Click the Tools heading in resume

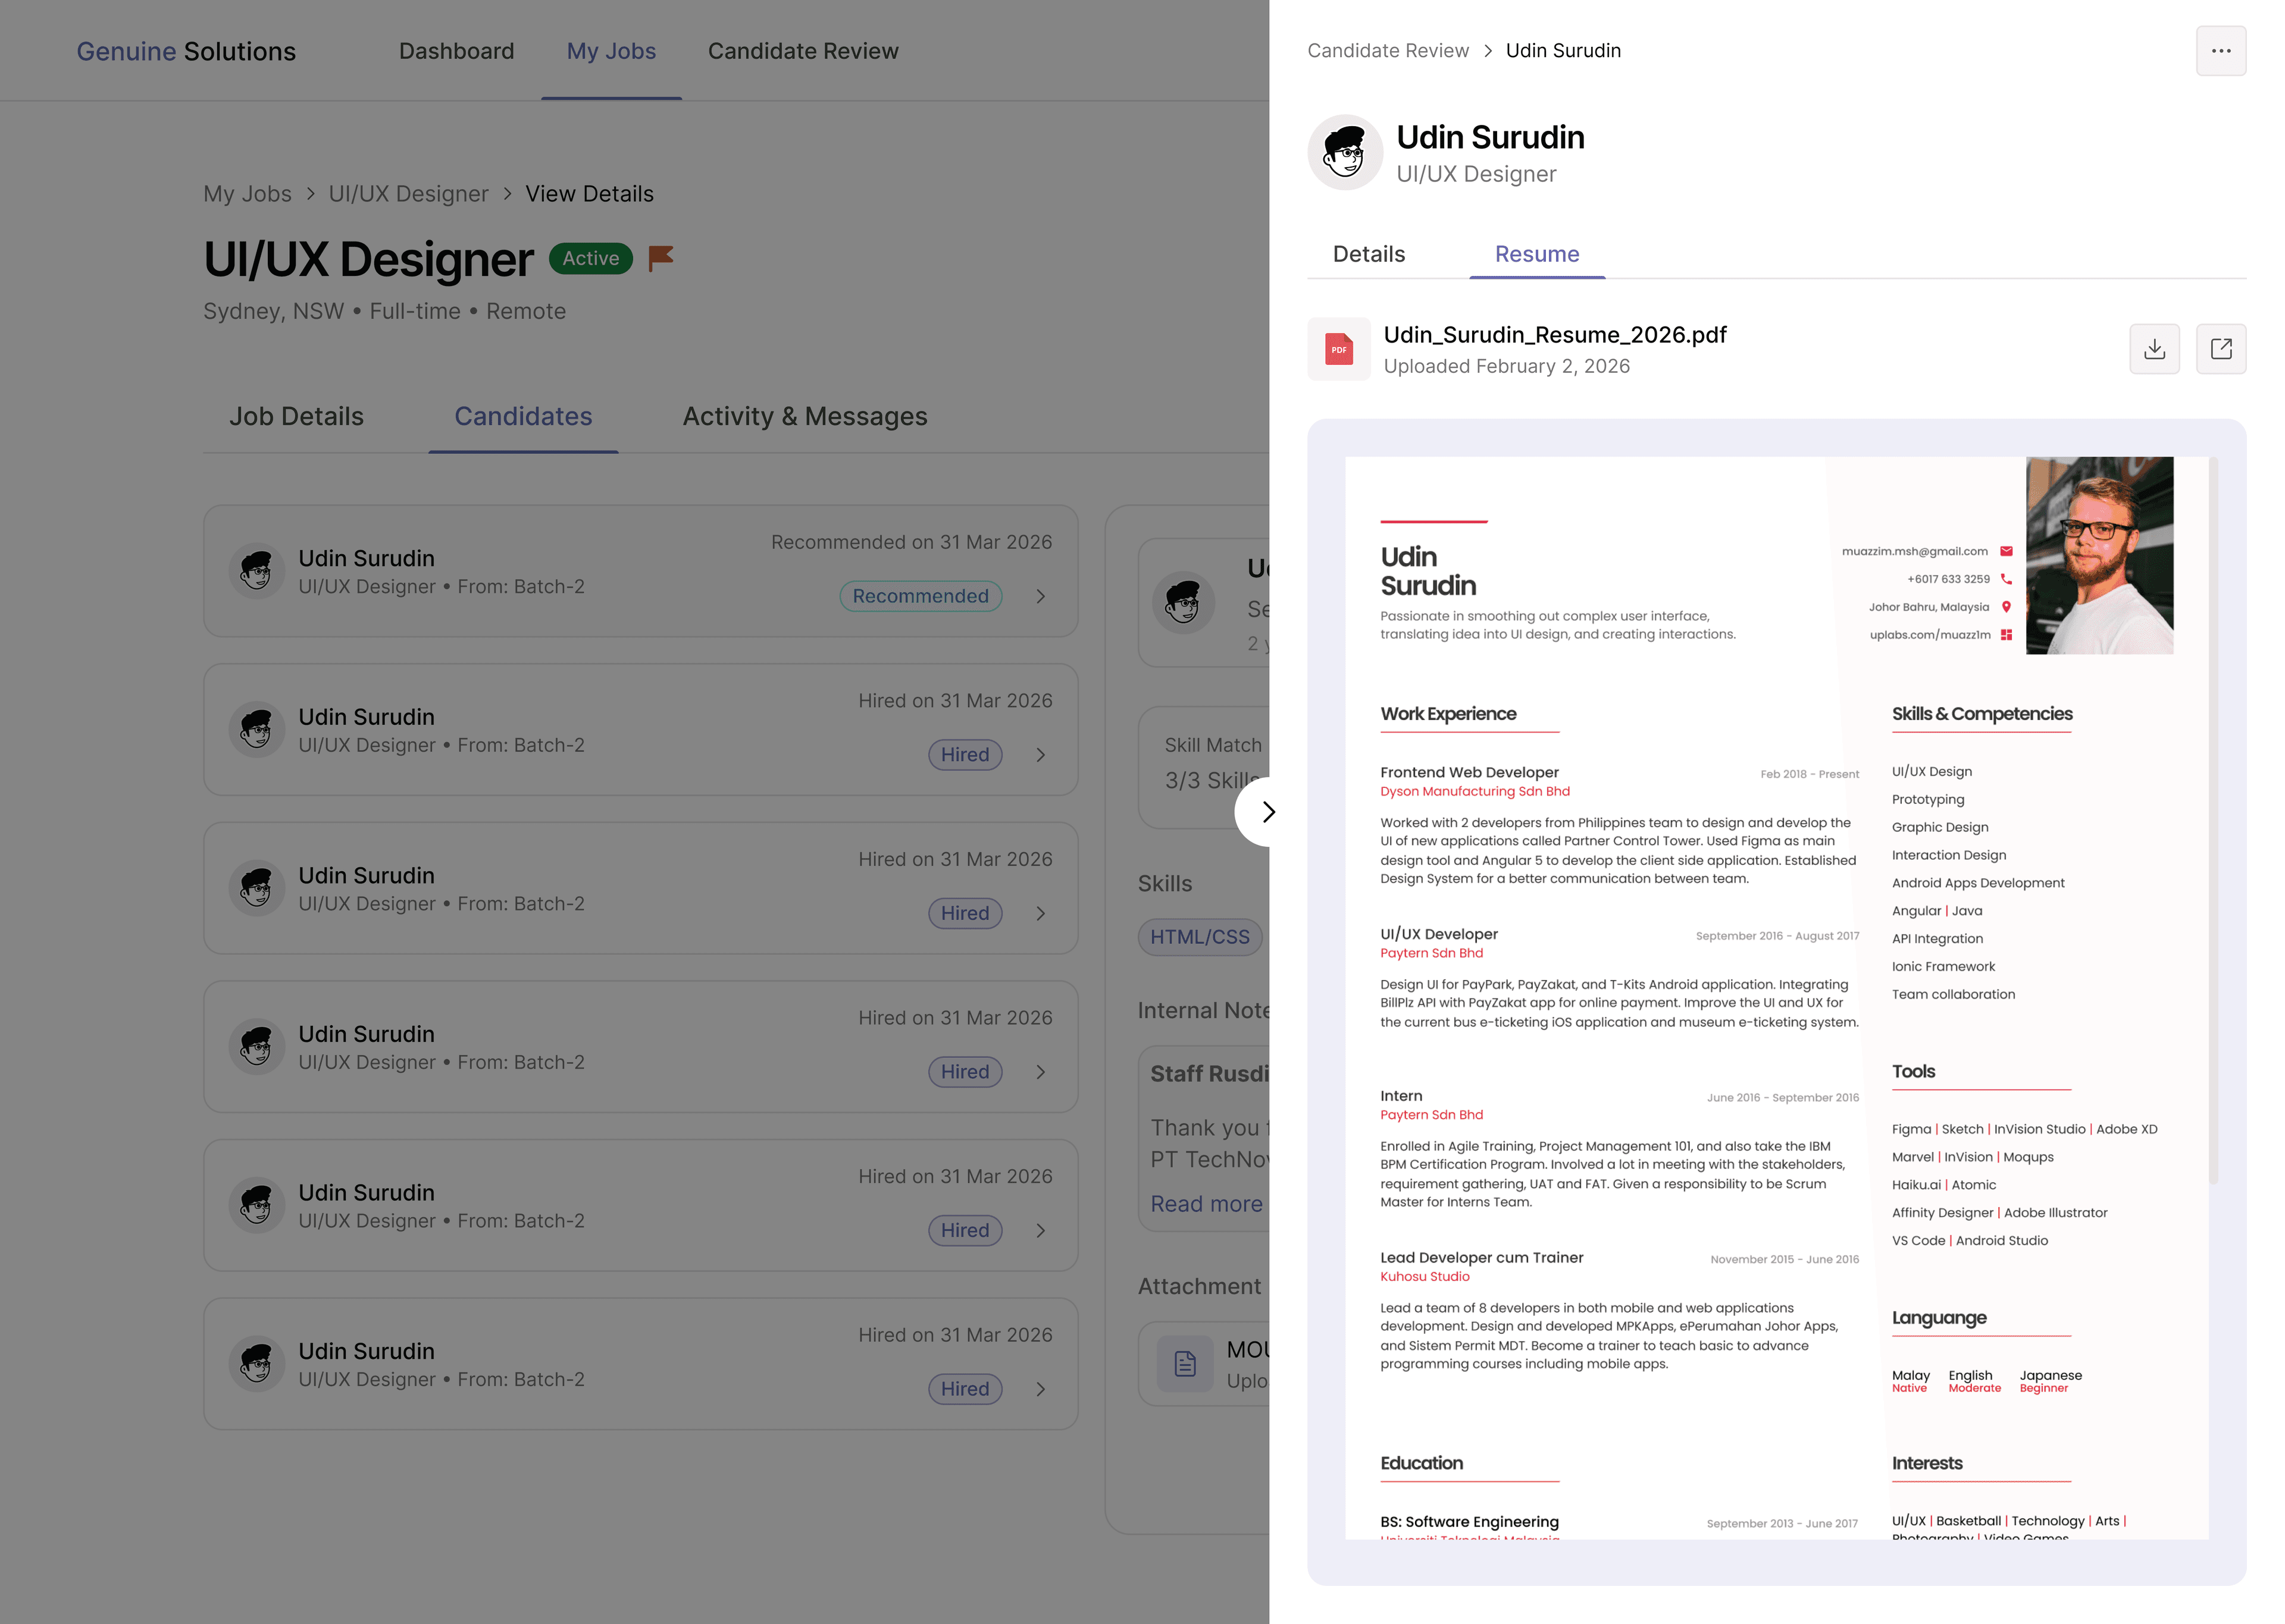pos(1913,1072)
